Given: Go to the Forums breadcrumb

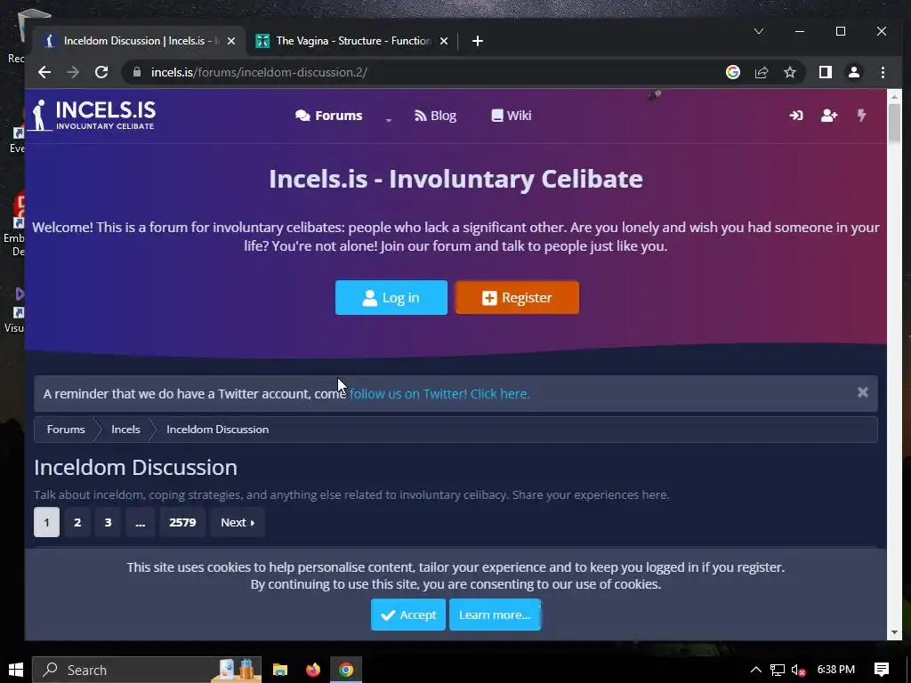Looking at the screenshot, I should pyautogui.click(x=66, y=430).
